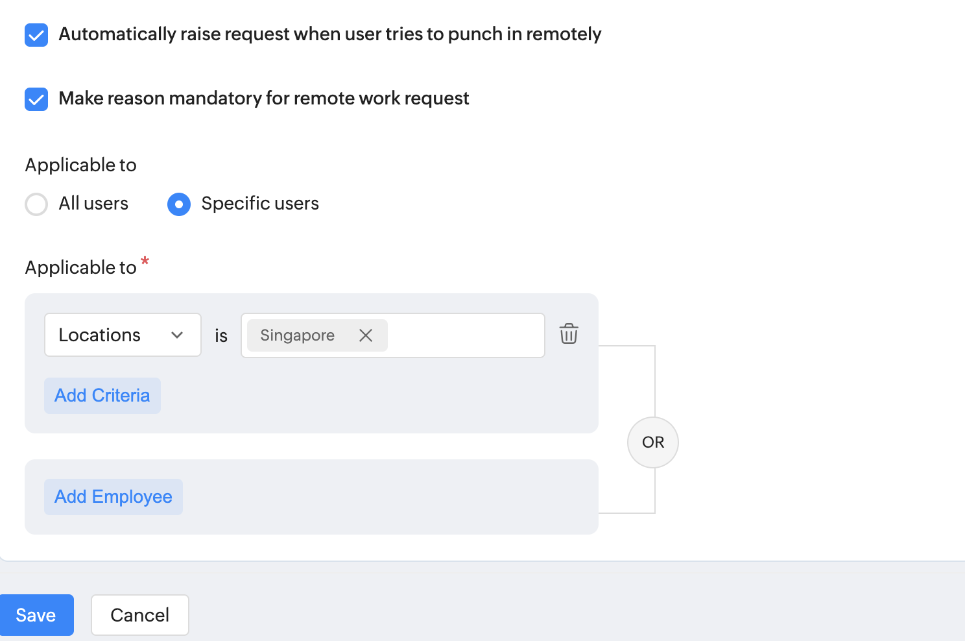Cancel the changes
The height and width of the screenshot is (641, 965).
click(x=139, y=615)
